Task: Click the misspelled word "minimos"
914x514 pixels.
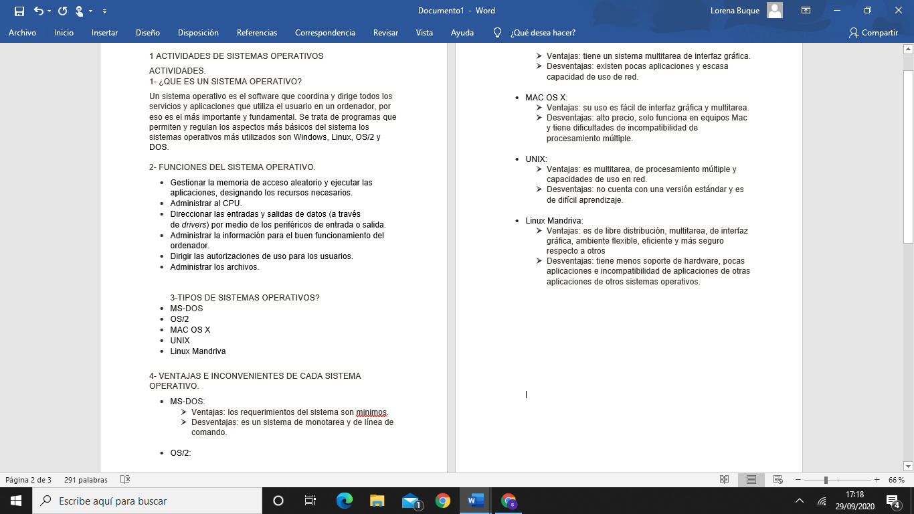Action: [x=371, y=412]
